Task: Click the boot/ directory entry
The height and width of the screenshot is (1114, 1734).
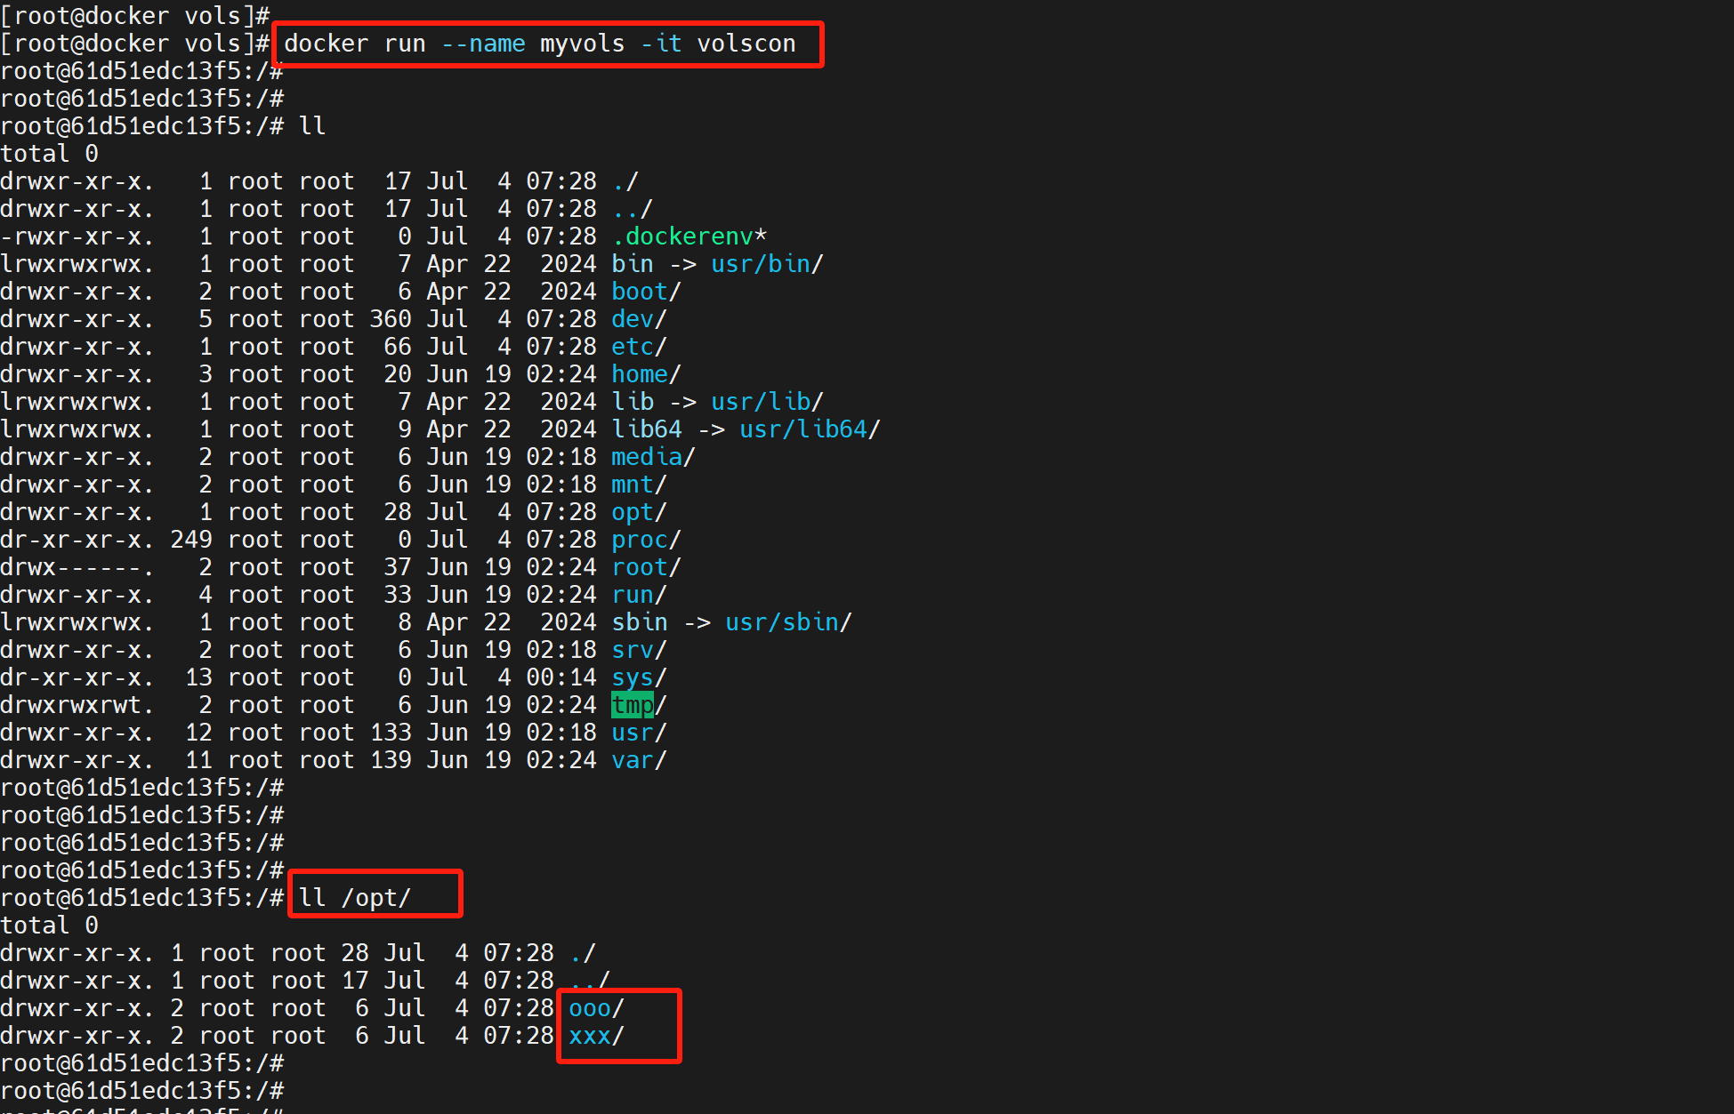Action: 646,292
